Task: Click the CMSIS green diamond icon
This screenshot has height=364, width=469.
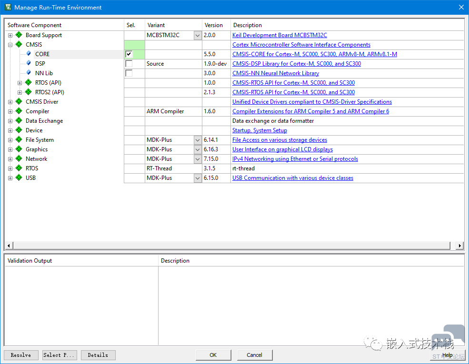Action: pyautogui.click(x=19, y=45)
